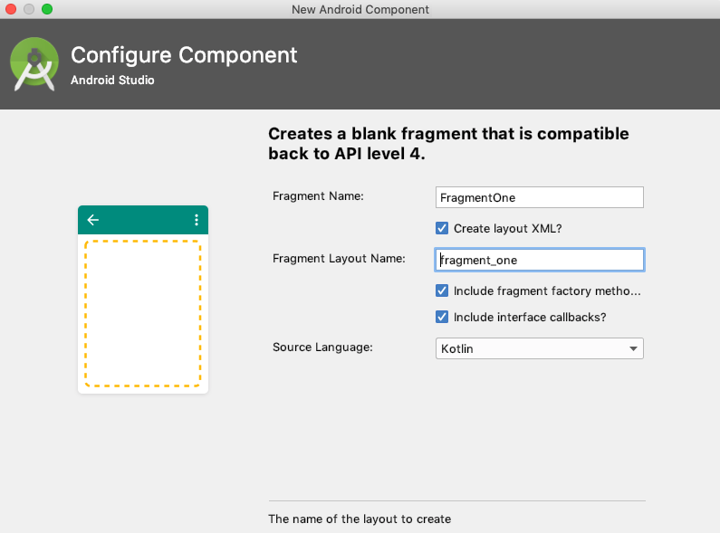Screen dimensions: 720x533
Task: Focus the Fragment Layout Name field
Action: point(540,260)
